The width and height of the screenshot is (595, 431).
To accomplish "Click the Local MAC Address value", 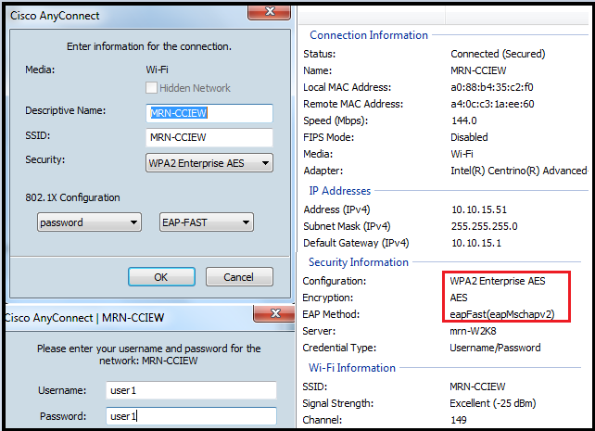I will coord(491,87).
